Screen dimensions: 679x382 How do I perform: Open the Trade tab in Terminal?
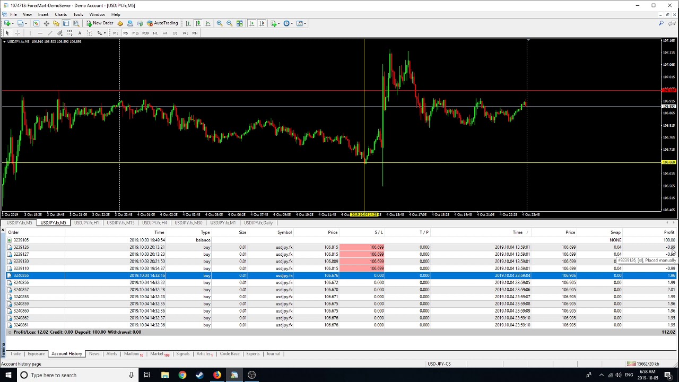(x=15, y=354)
